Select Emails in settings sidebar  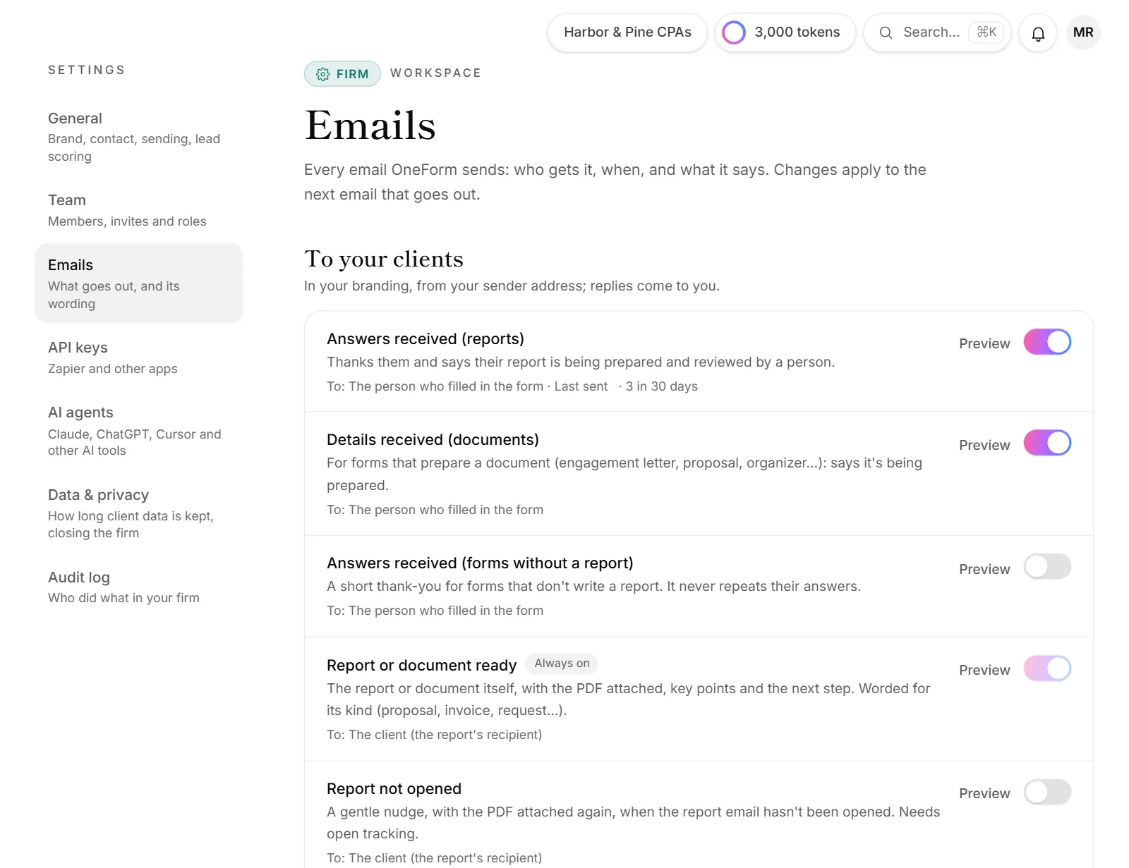139,283
